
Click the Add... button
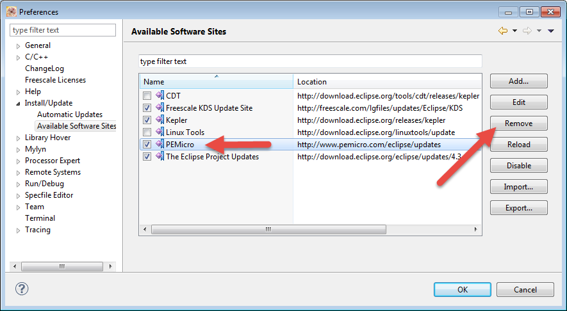[x=518, y=81]
